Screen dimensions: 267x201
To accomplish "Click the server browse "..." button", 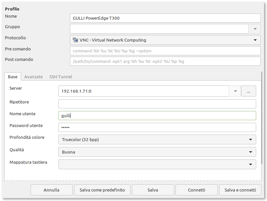I will click(248, 91).
